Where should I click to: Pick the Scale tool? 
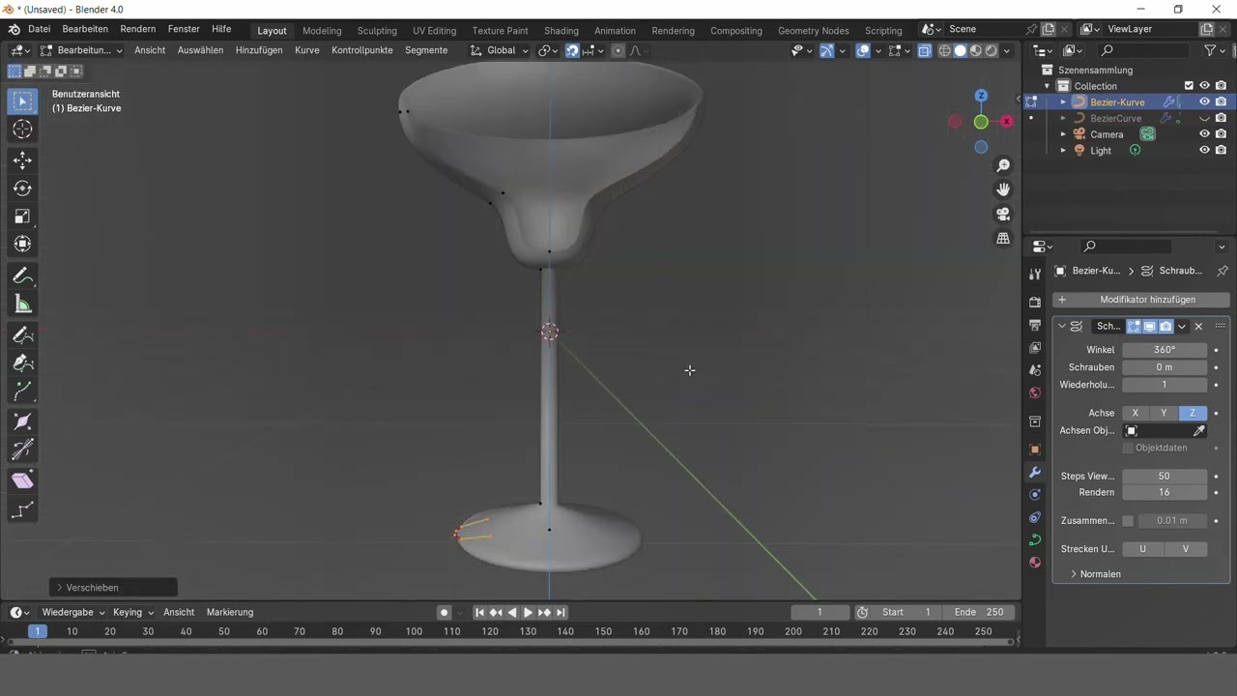[23, 217]
